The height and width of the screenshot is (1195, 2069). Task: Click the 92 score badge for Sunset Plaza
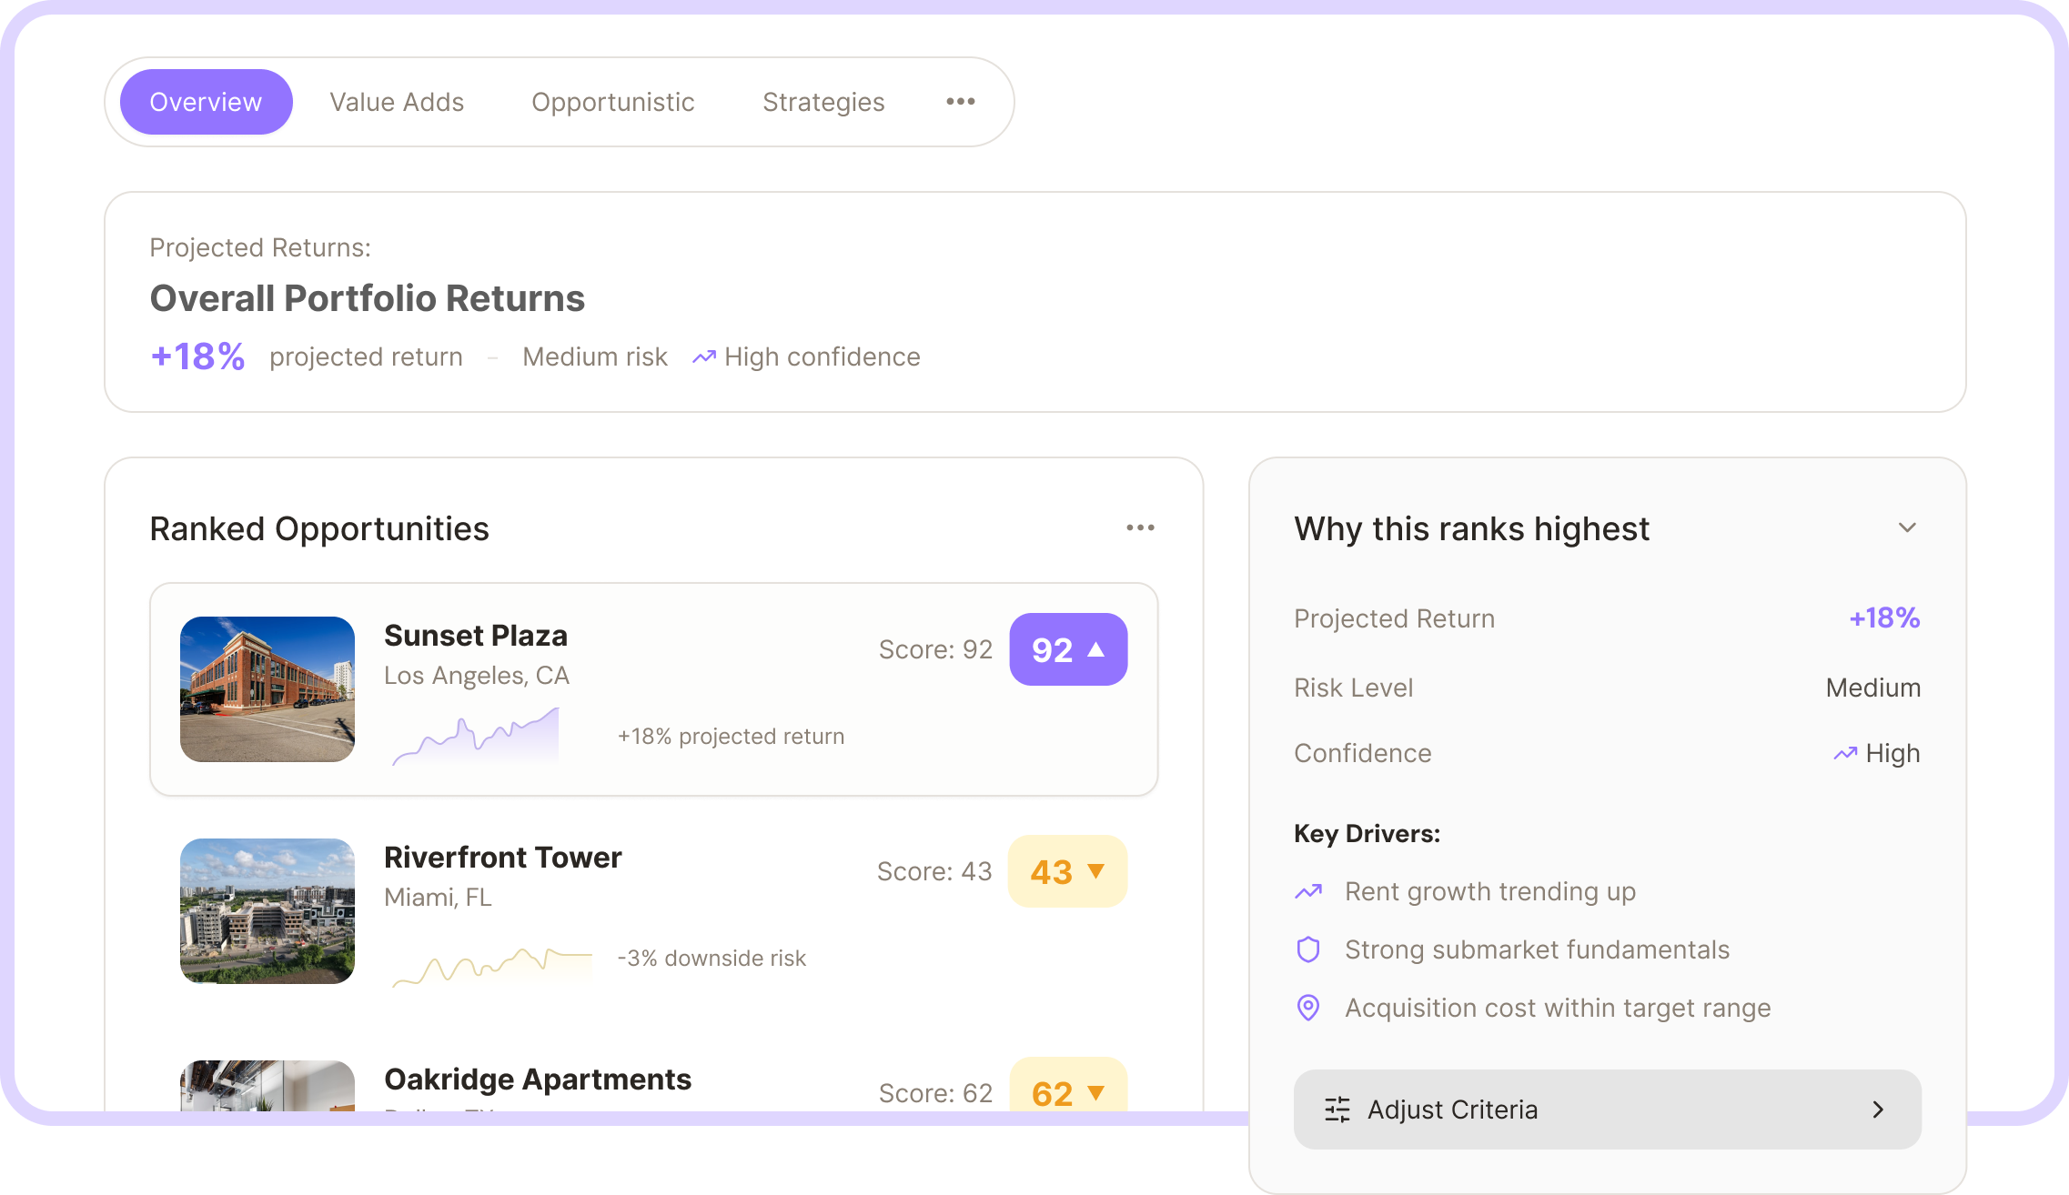click(x=1068, y=648)
